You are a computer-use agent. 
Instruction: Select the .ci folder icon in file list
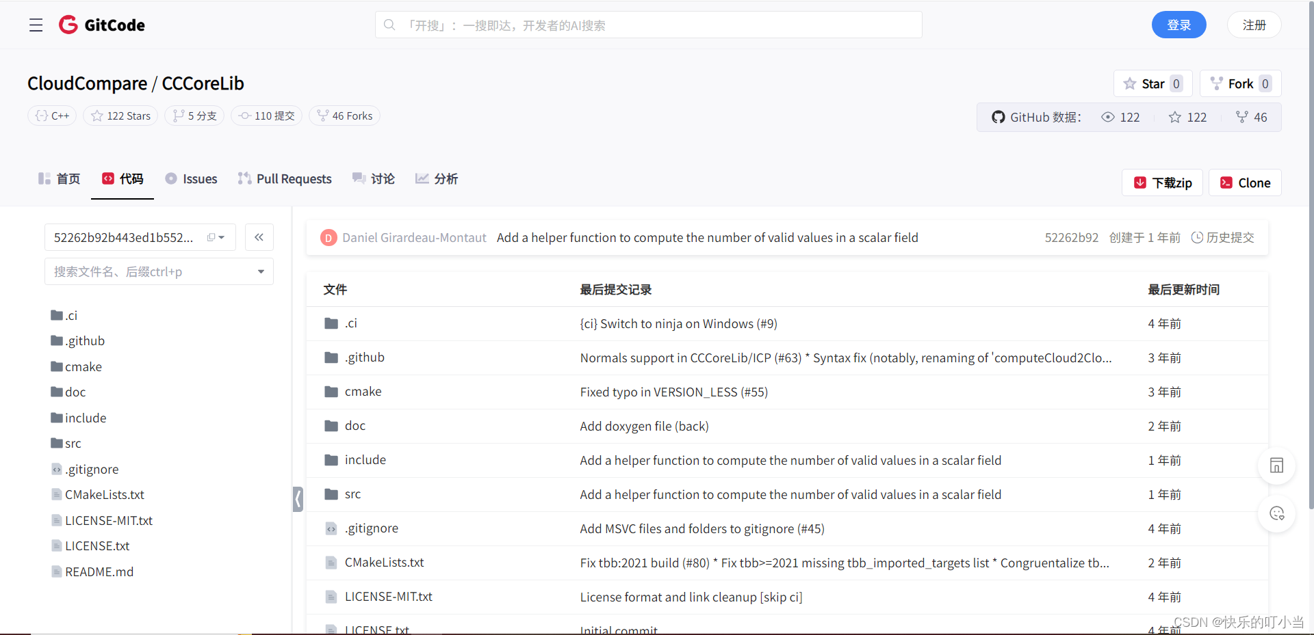[331, 323]
